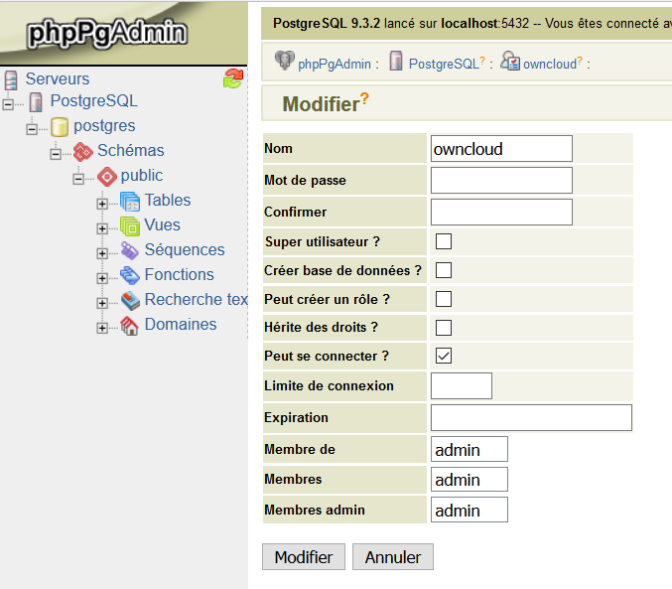This screenshot has height=589, width=672.
Task: Click the elephant icon in breadcrumb
Action: pos(285,61)
